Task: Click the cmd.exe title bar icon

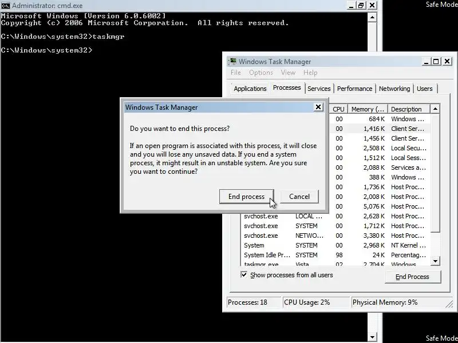Action: (x=6, y=6)
